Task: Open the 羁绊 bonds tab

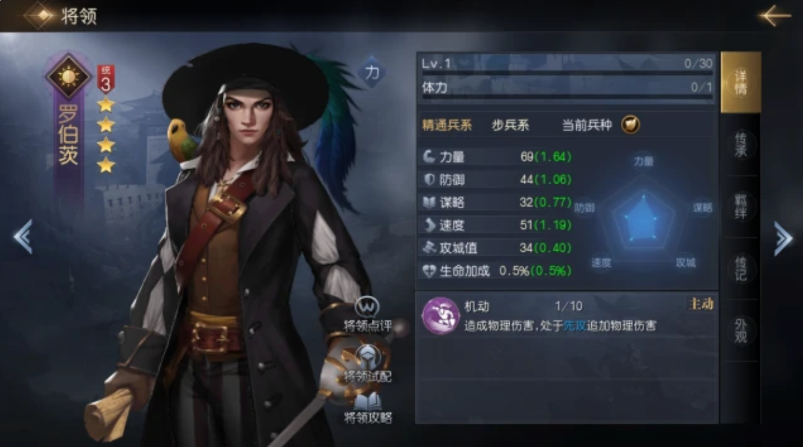Action: coord(741,207)
